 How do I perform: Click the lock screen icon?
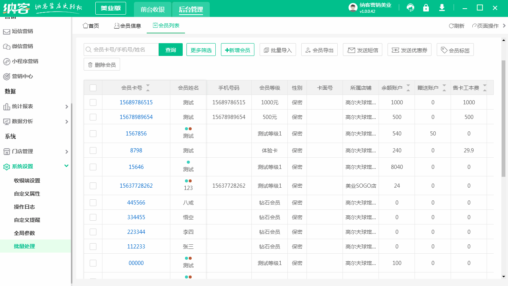[426, 8]
